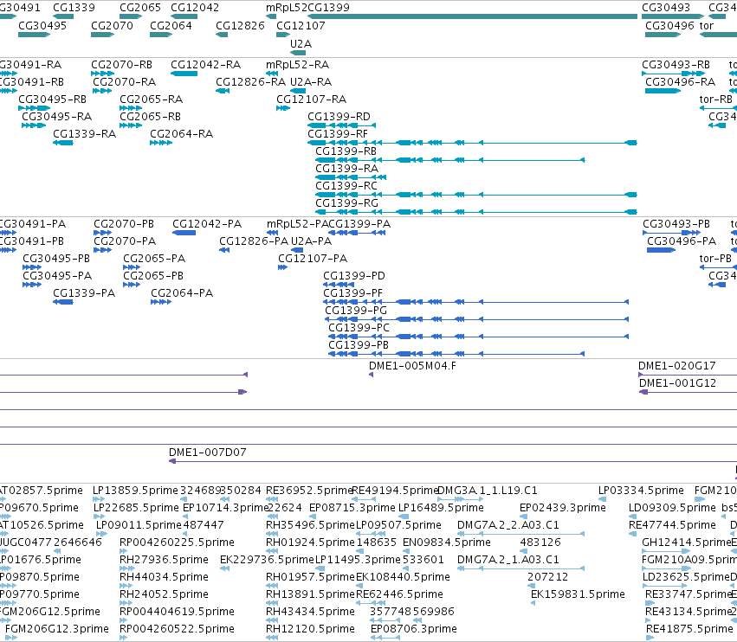Select the U2A-RA transcript label
The height and width of the screenshot is (642, 737).
[311, 82]
